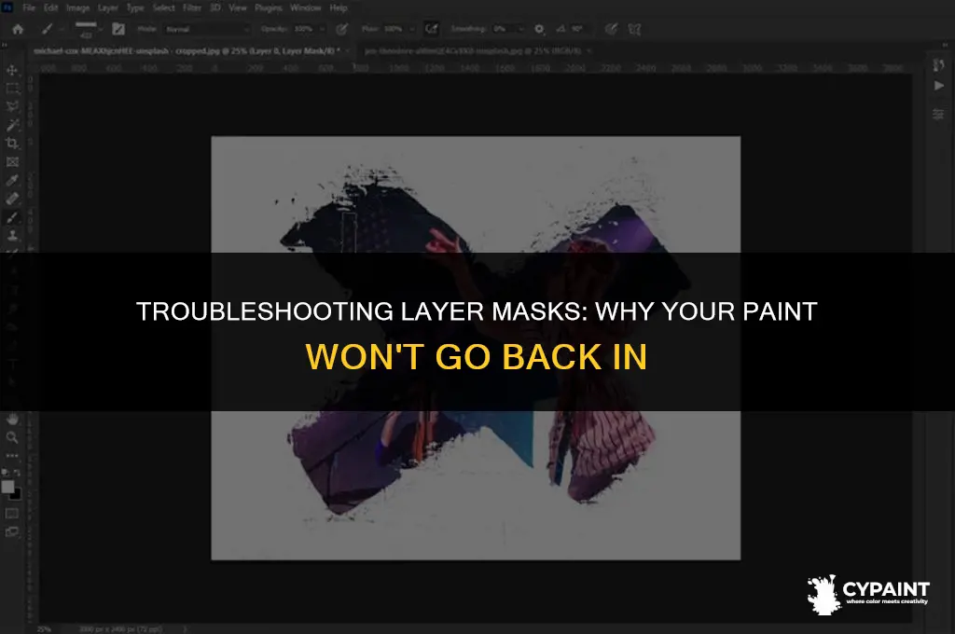Close the second unsplash.jpg tab
Viewport: 955px width, 634px height.
click(x=589, y=51)
